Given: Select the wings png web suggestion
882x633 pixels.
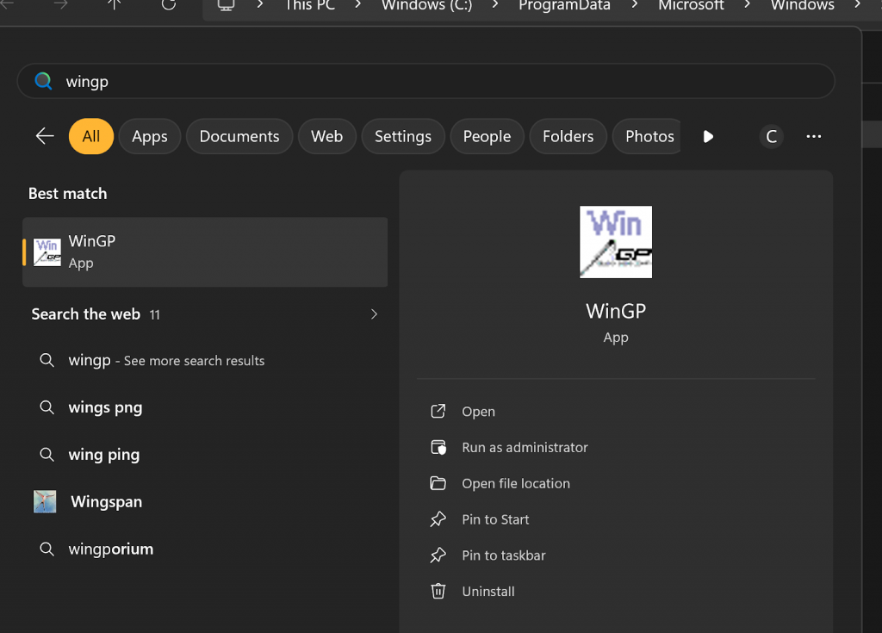Looking at the screenshot, I should (105, 407).
